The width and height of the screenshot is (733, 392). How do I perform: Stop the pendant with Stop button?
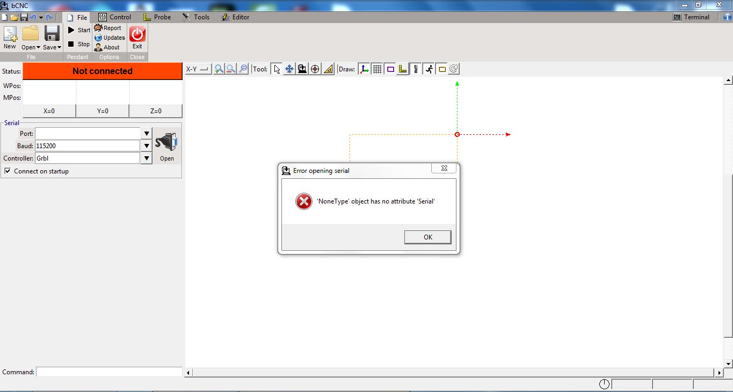78,44
